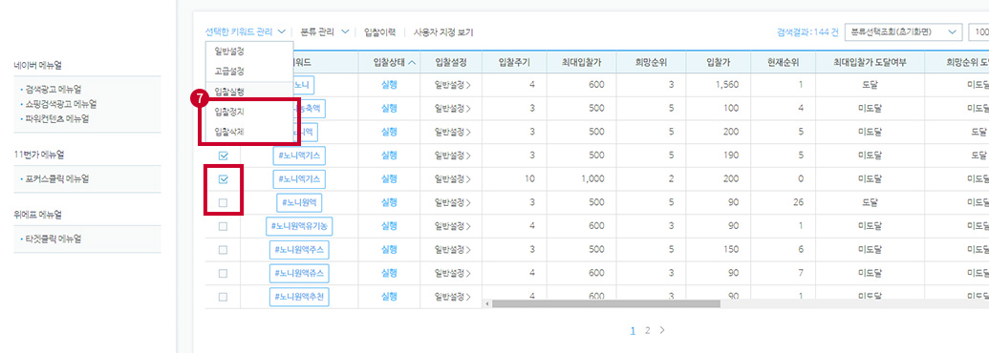The height and width of the screenshot is (353, 989).
Task: Click 실행 status in the #노니원액 row
Action: (x=389, y=202)
